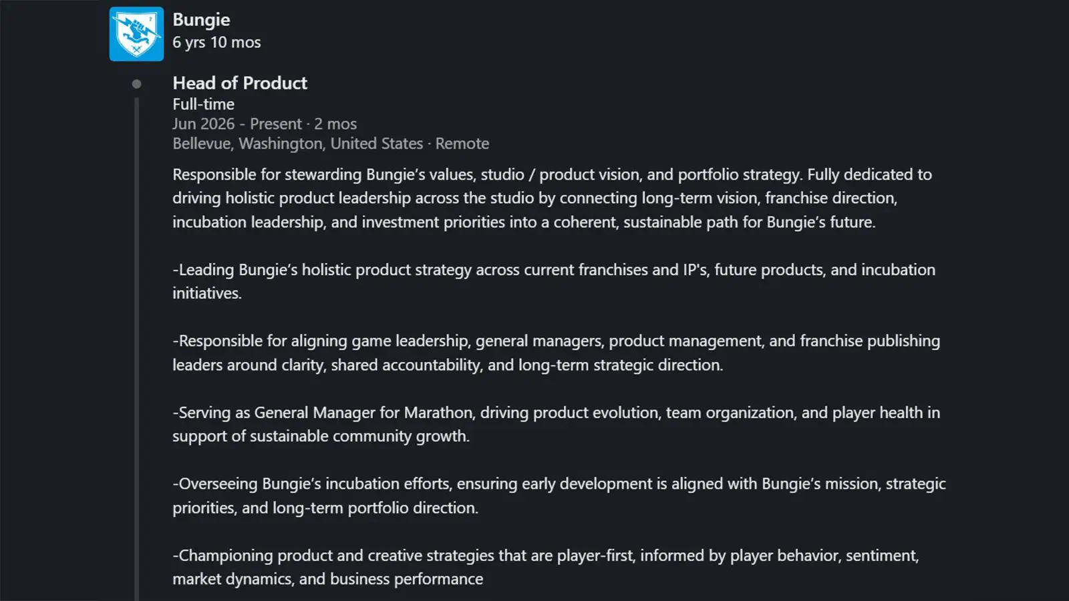Click the 2 mos role duration text
This screenshot has height=601, width=1069.
pyautogui.click(x=335, y=124)
